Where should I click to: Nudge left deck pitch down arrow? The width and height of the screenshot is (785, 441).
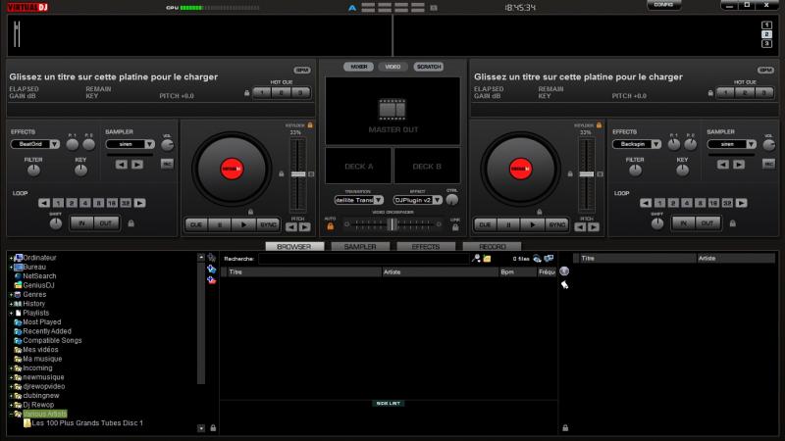291,227
